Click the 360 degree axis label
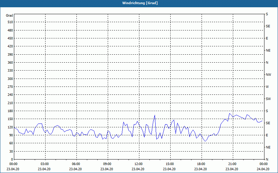 point(10,63)
